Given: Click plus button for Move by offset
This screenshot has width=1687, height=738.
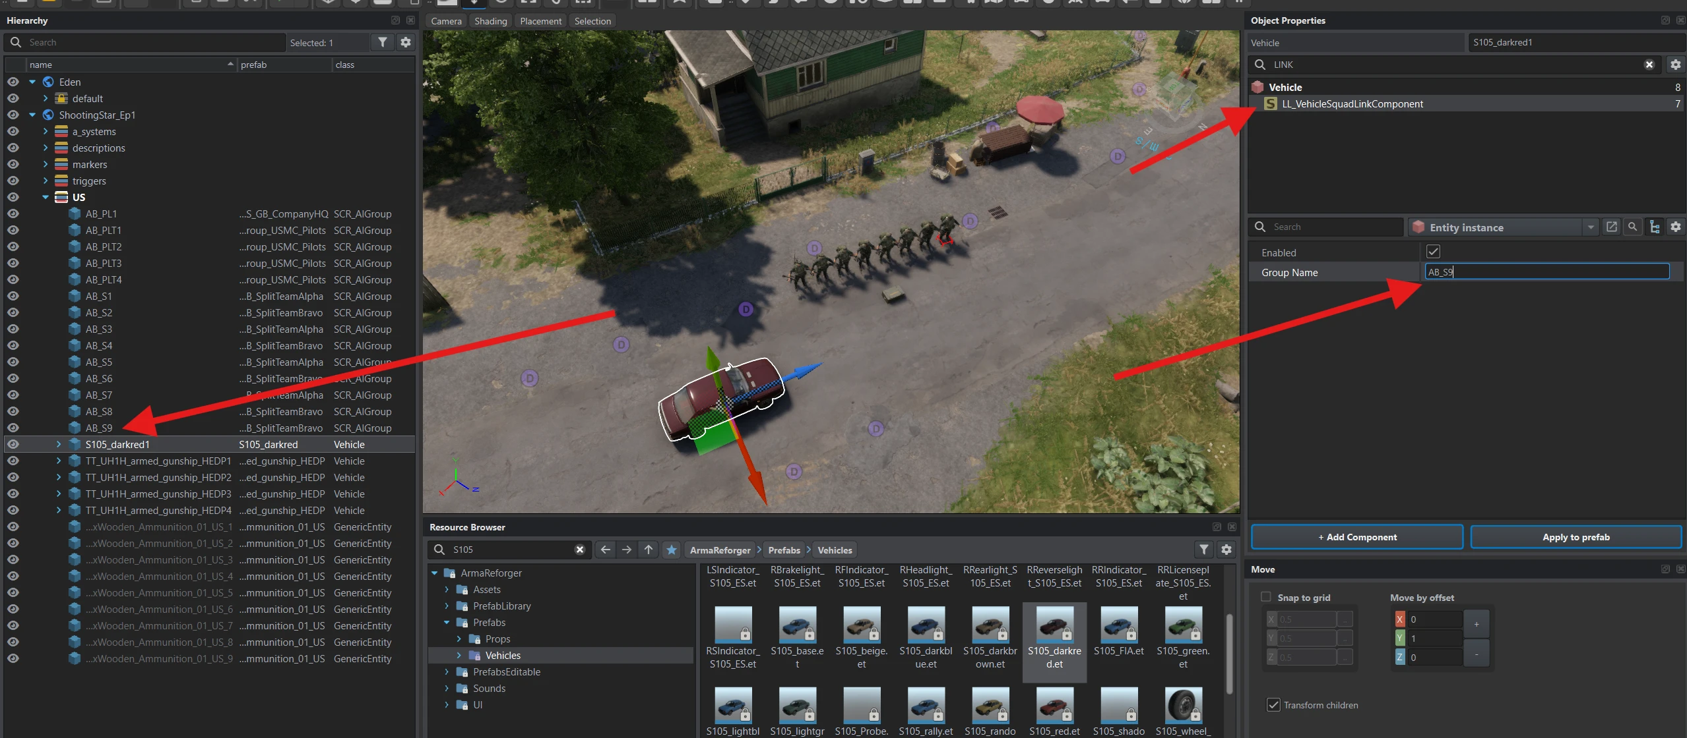Looking at the screenshot, I should click(x=1476, y=623).
